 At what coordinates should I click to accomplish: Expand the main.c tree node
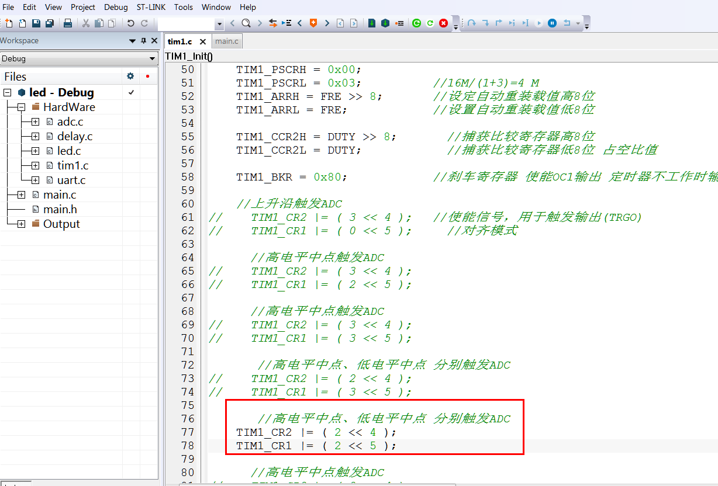point(22,195)
